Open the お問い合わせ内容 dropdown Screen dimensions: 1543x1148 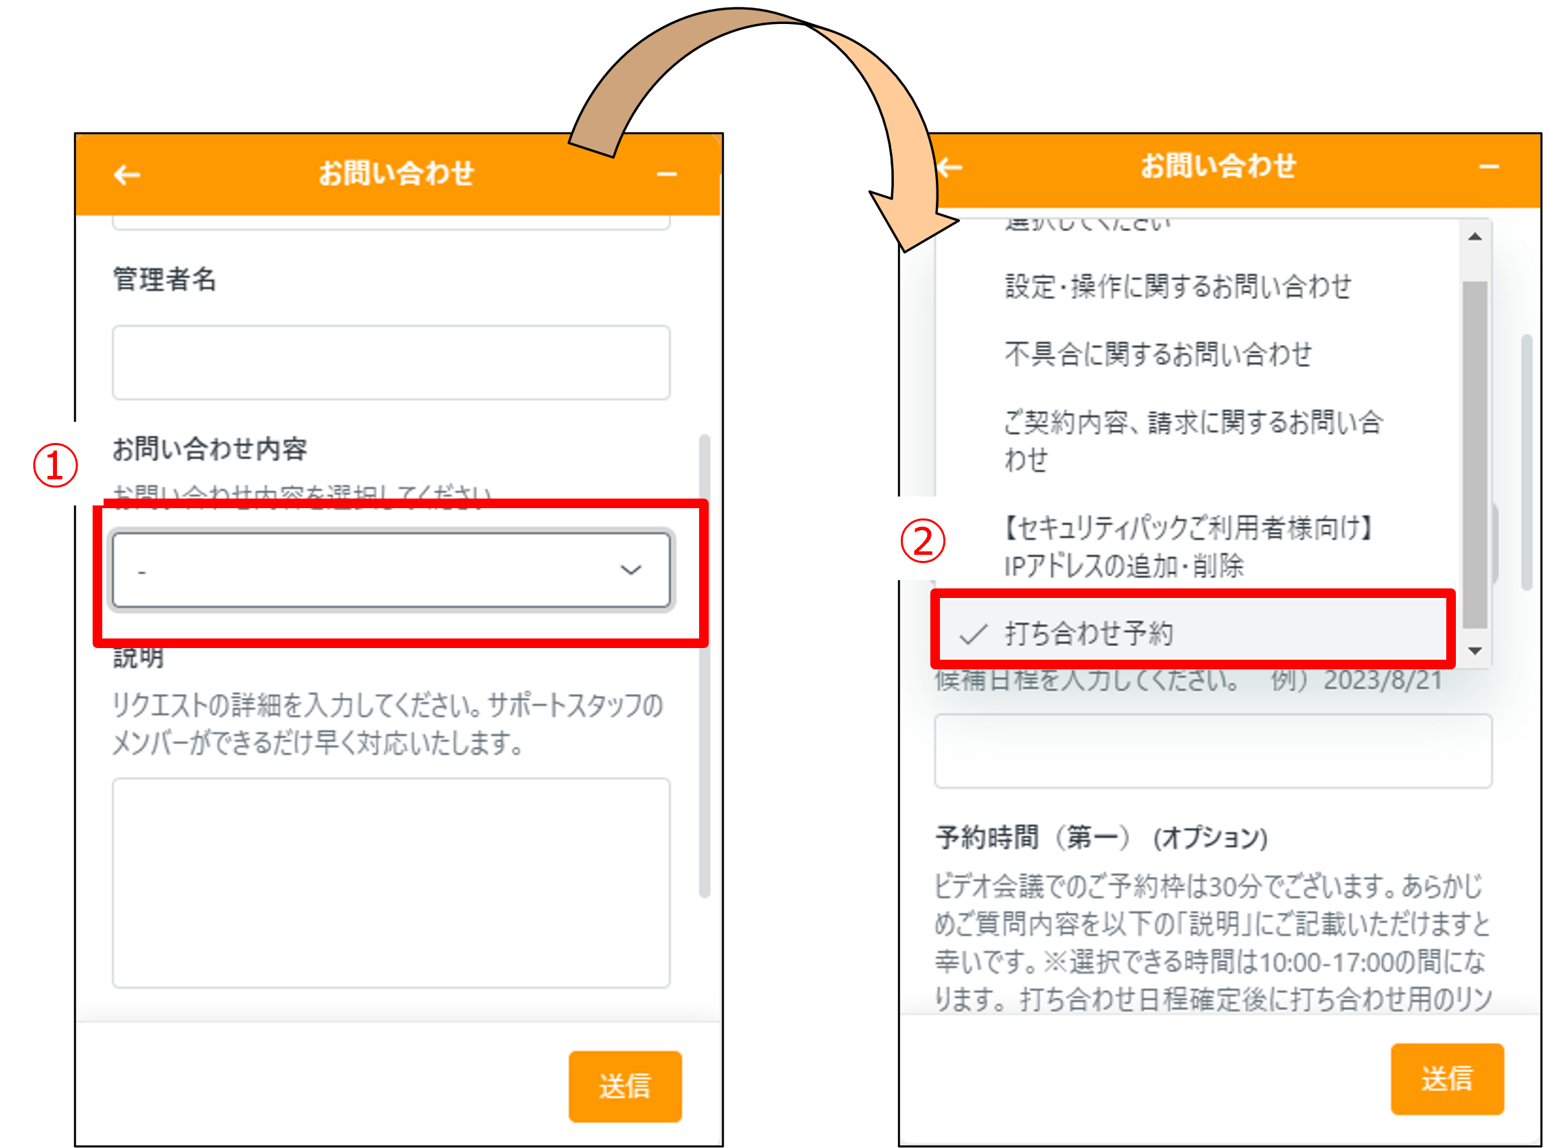[x=390, y=570]
